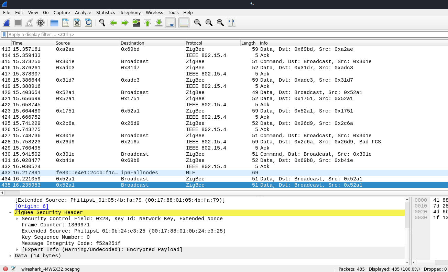448x272 pixels.
Task: Go back in packet history
Action: [113, 23]
